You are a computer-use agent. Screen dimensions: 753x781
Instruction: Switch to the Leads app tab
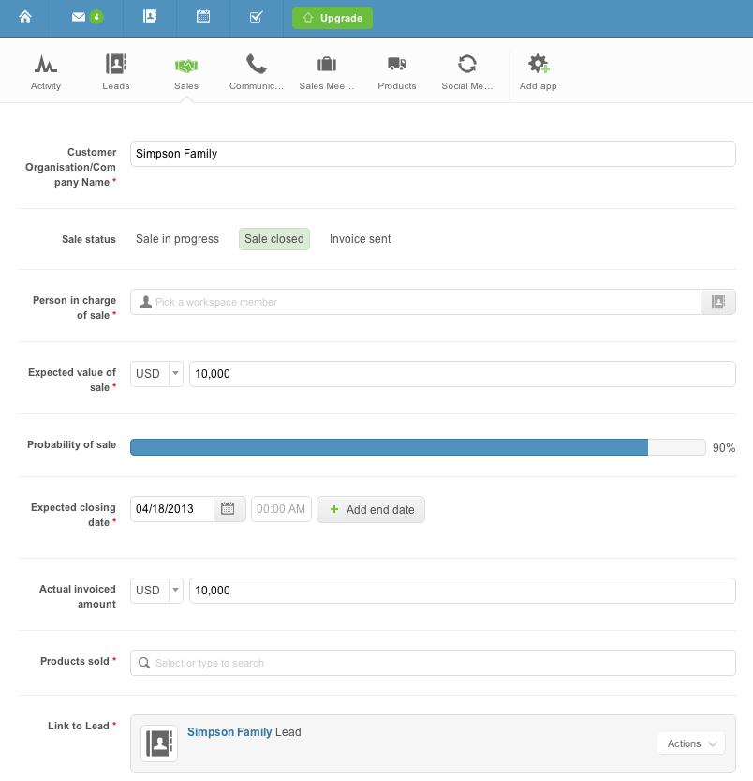[116, 71]
